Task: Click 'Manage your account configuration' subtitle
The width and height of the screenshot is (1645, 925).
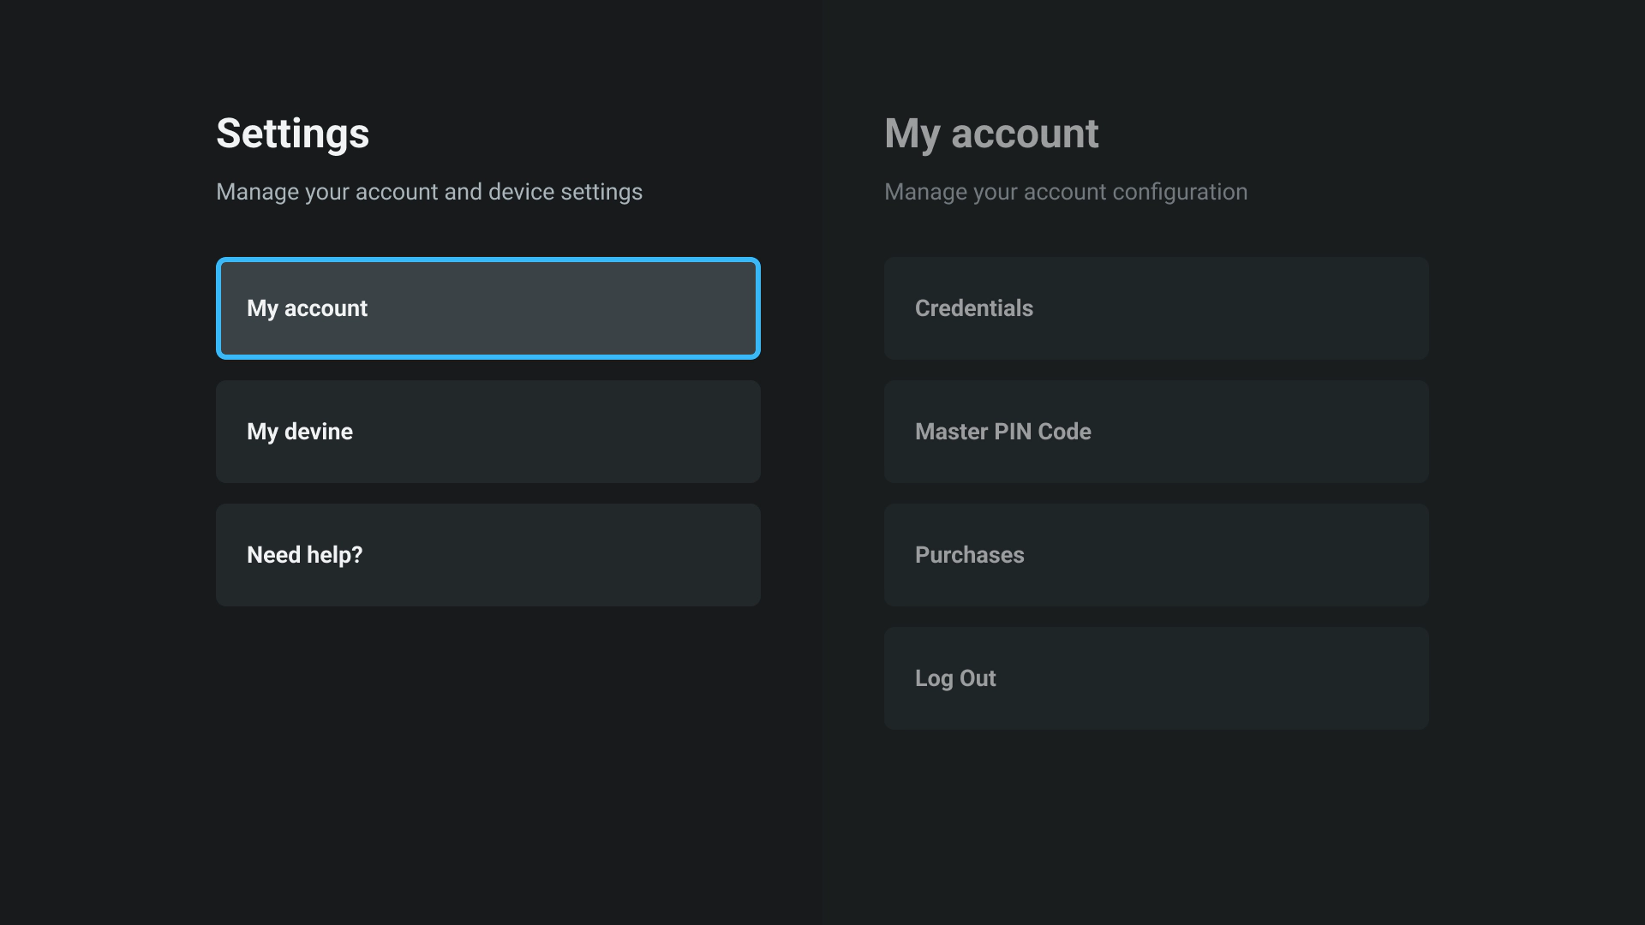Action: [x=1065, y=192]
